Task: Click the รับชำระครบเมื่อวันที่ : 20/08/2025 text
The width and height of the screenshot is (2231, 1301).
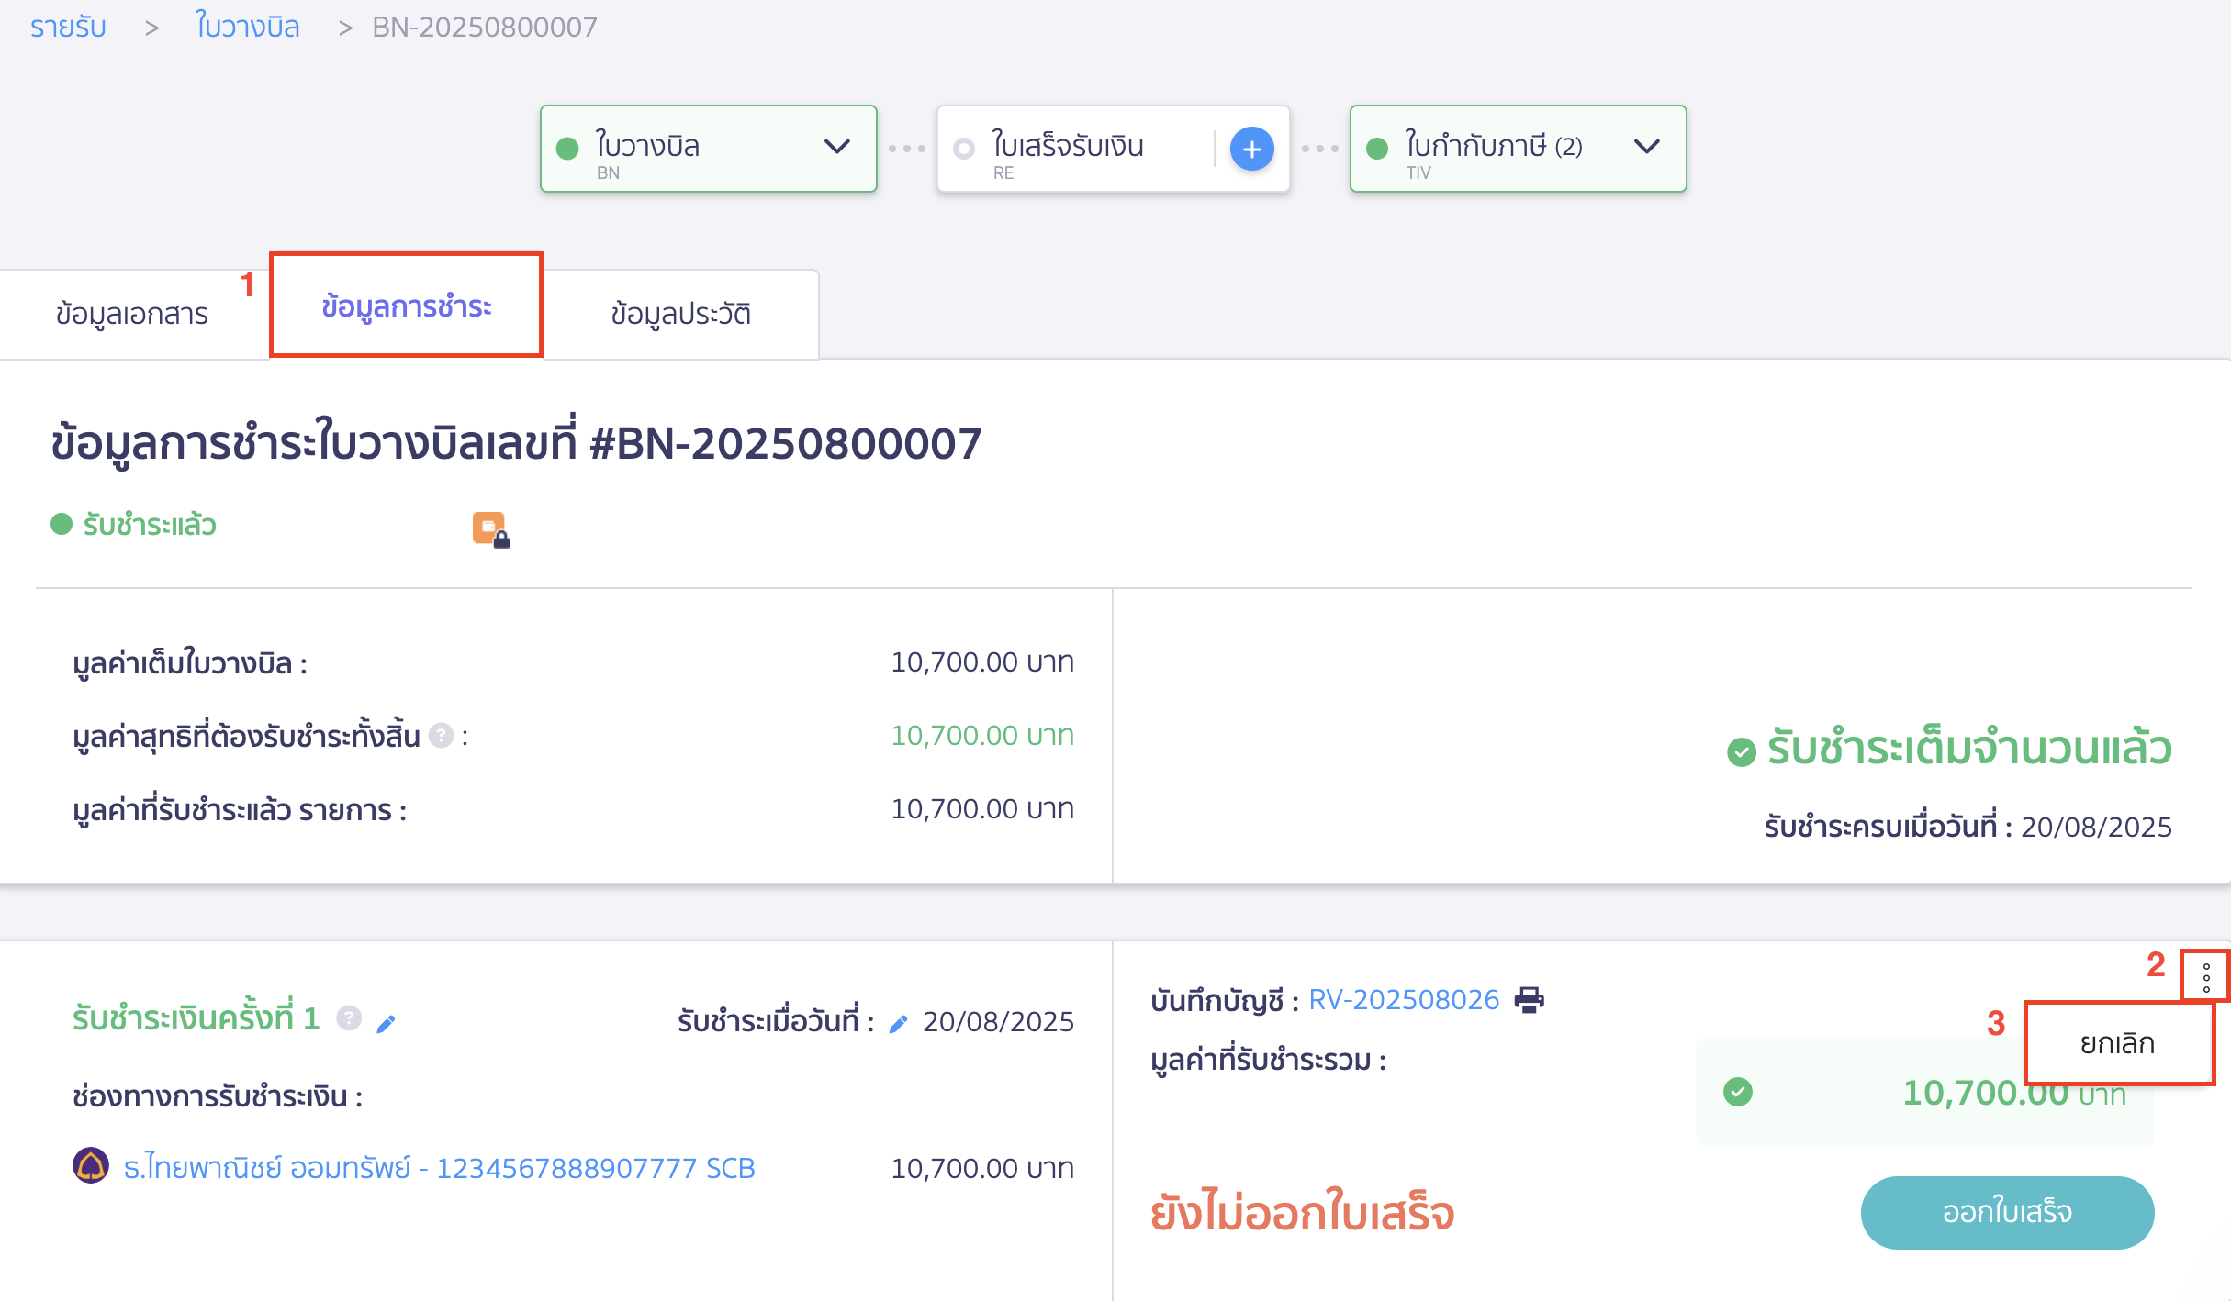Action: point(1968,827)
